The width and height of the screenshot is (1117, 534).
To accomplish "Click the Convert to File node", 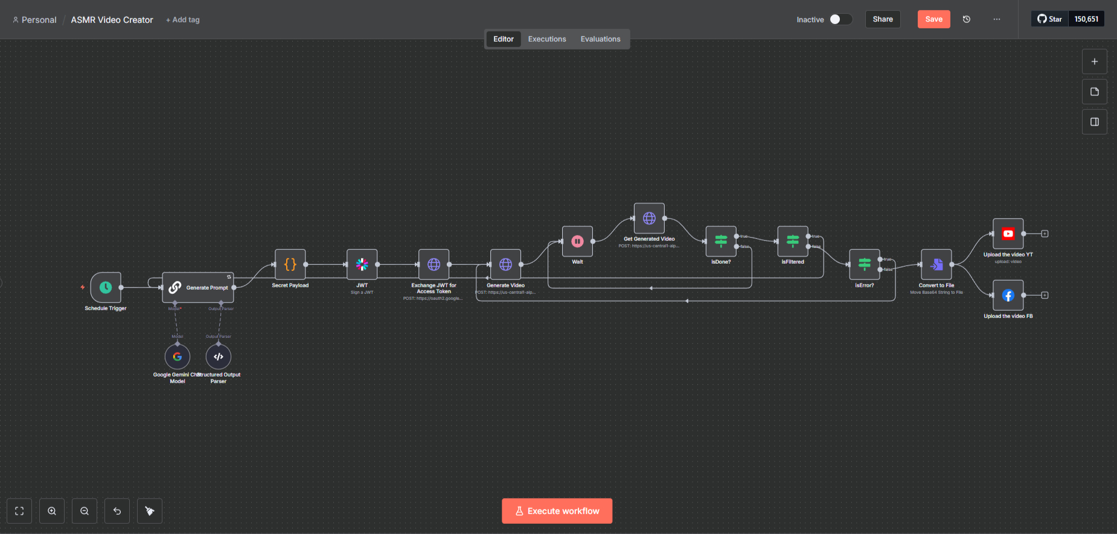I will [x=936, y=264].
